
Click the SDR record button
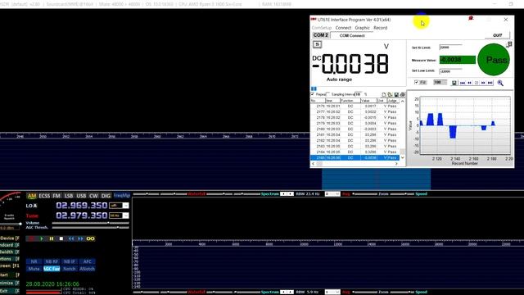[x=32, y=238]
